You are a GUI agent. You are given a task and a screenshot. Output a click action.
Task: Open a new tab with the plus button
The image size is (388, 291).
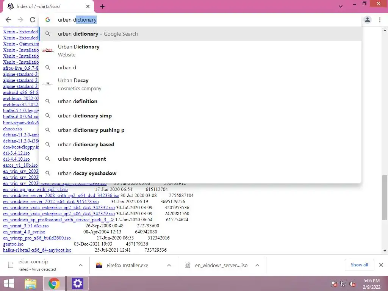(x=102, y=6)
